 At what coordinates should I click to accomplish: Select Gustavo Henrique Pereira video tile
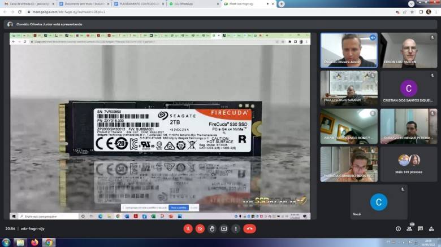pos(409,126)
